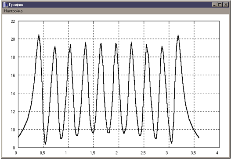Click x-axis label 2,5
This screenshot has width=231, height=159.
point(143,153)
